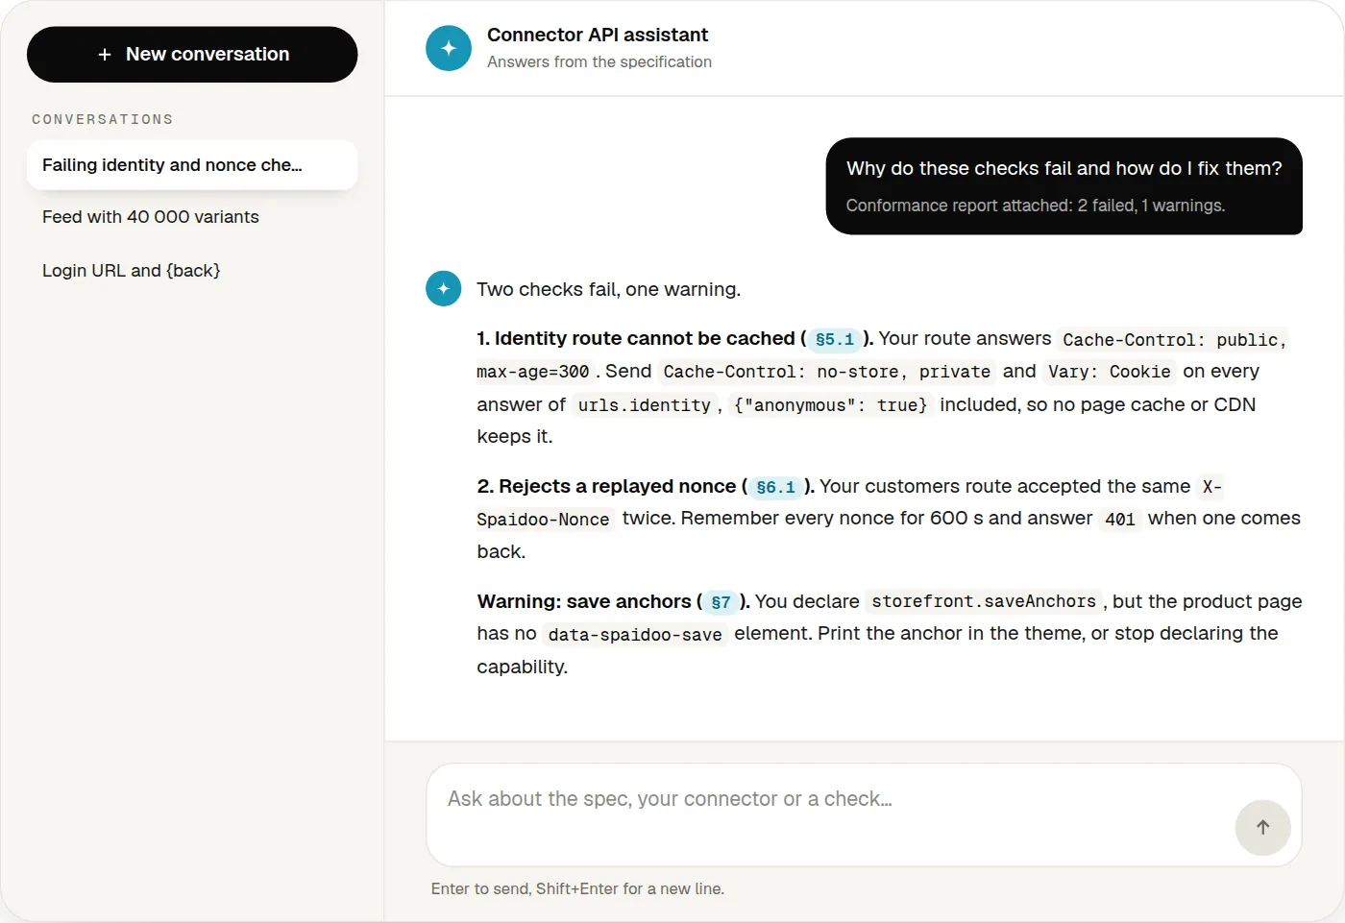This screenshot has height=923, width=1345.
Task: Click the send arrow icon button
Action: [1262, 827]
